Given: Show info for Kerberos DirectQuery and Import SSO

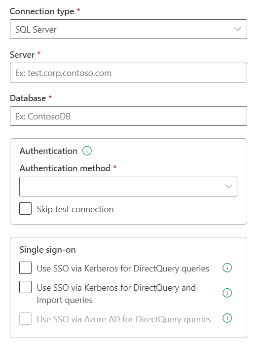Looking at the screenshot, I should [227, 293].
